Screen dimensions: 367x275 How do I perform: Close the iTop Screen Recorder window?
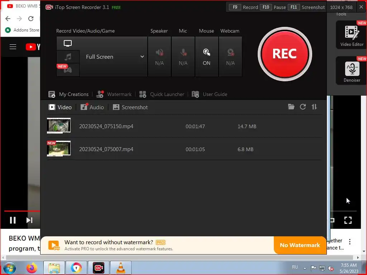point(361,7)
